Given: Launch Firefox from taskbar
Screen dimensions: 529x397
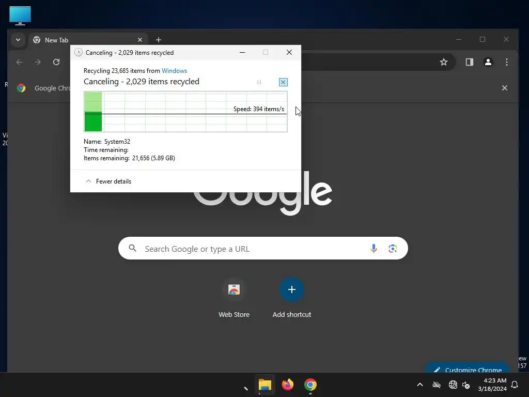Looking at the screenshot, I should [287, 385].
